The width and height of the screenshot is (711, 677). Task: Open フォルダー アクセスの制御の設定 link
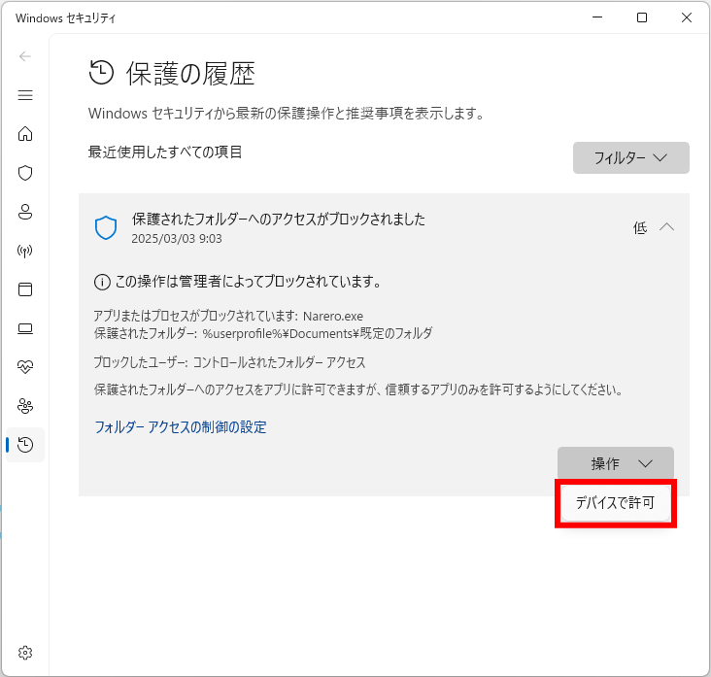point(181,427)
